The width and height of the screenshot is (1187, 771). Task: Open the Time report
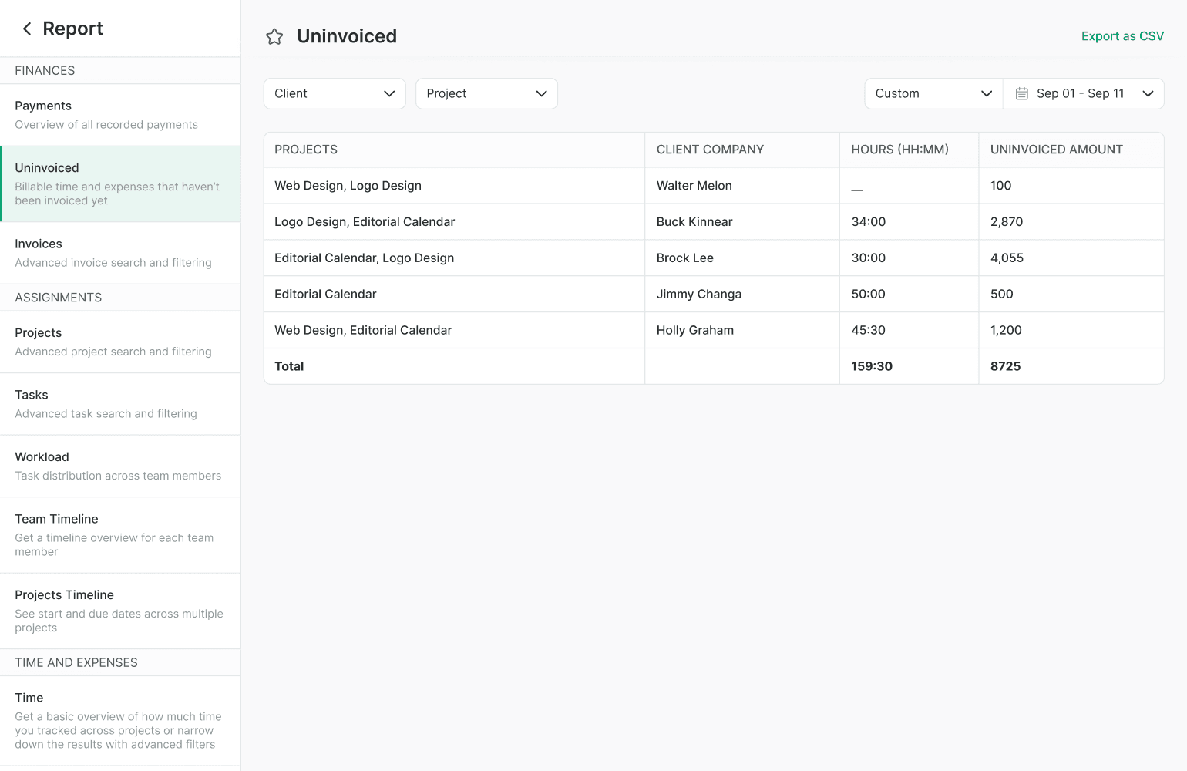point(120,720)
